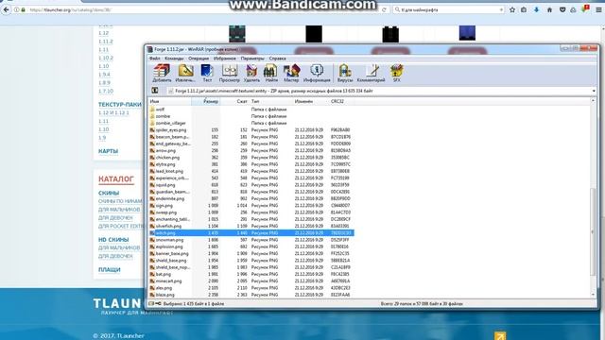Sort by the Изменён column header
The image size is (605, 340).
tap(311, 101)
